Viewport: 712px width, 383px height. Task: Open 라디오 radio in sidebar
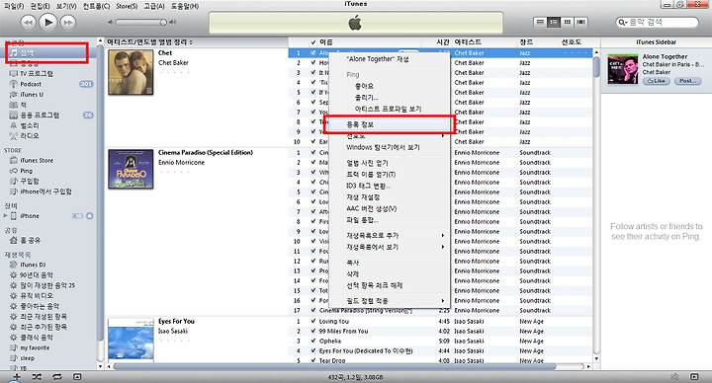30,136
